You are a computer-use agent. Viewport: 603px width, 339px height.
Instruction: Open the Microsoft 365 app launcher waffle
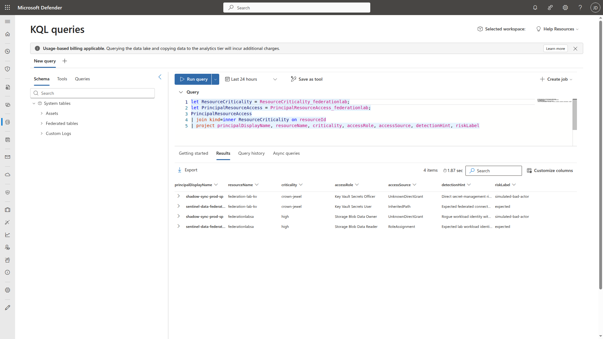8,8
